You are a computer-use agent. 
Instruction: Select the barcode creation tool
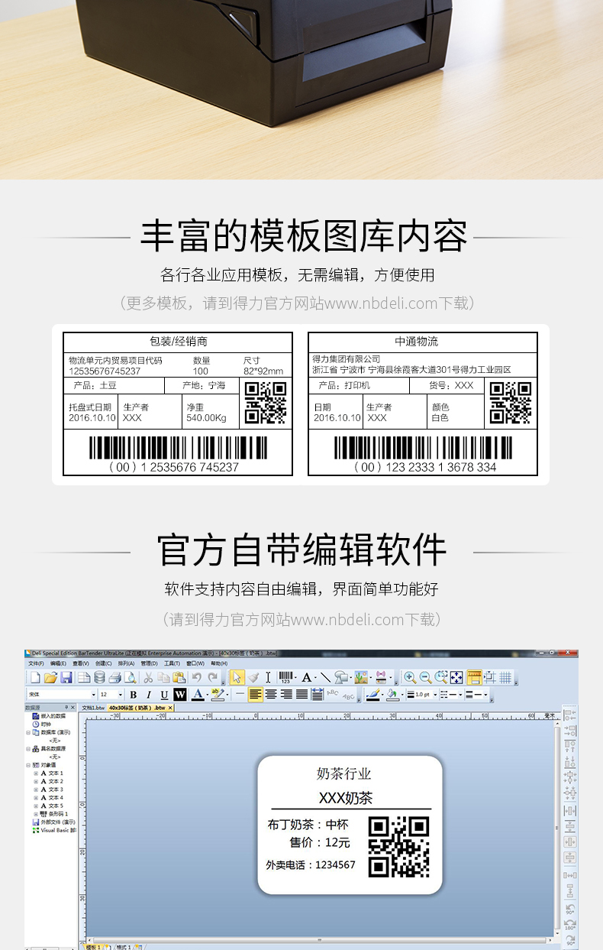pyautogui.click(x=284, y=677)
